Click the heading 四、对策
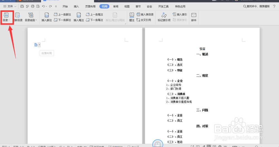 coord(202,126)
